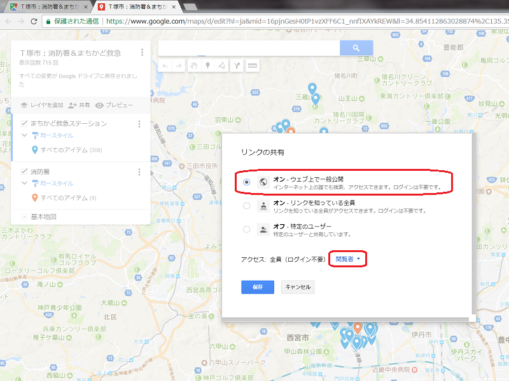Select オフ - 特定のユーザー radio button
Viewport: 509px width, 381px height.
(247, 229)
